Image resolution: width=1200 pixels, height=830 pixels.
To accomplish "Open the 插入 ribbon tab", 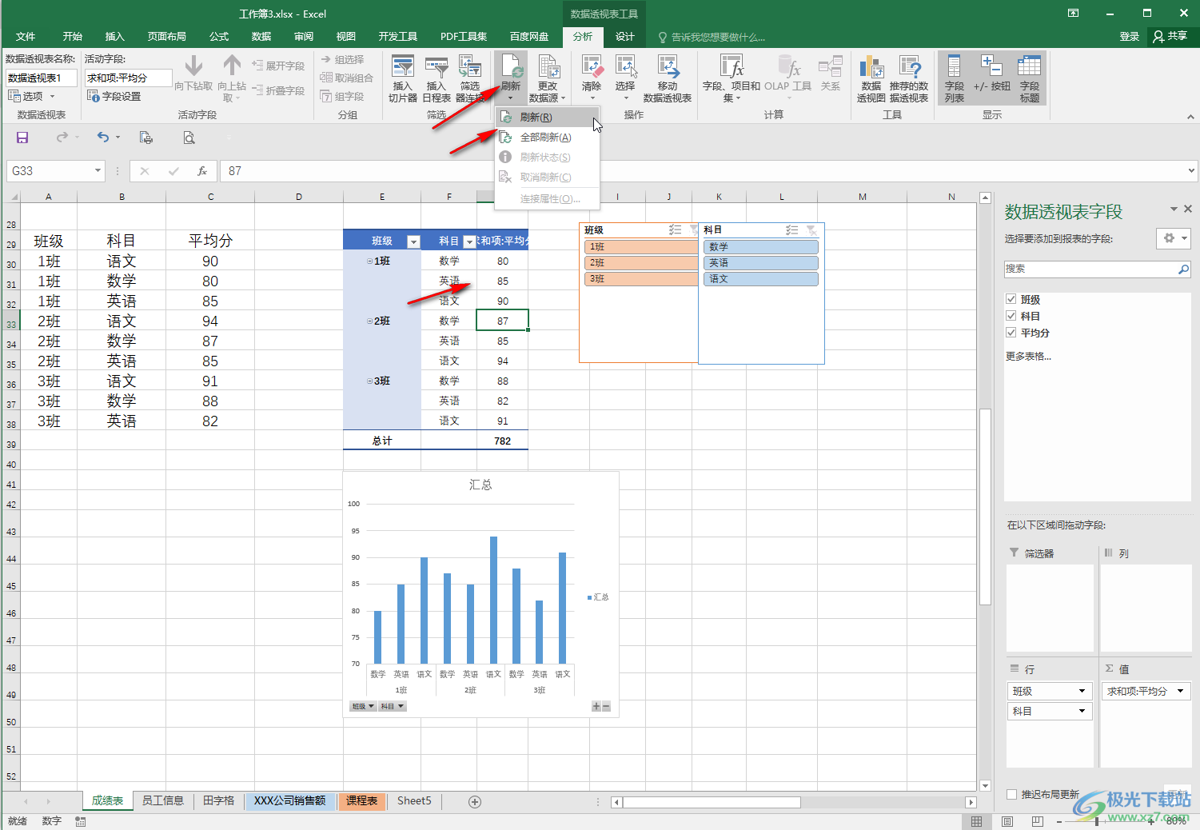I will (x=115, y=37).
